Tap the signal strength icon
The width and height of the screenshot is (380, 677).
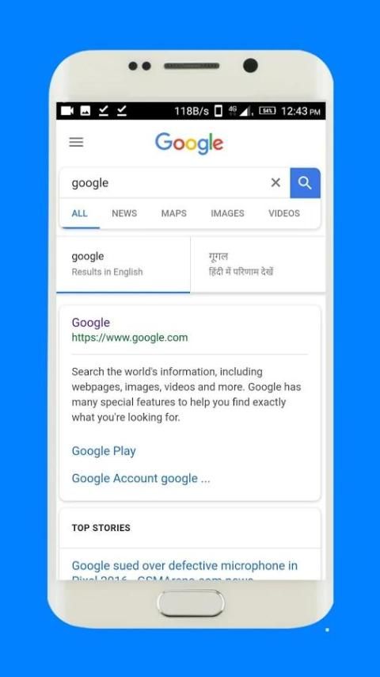click(x=245, y=112)
